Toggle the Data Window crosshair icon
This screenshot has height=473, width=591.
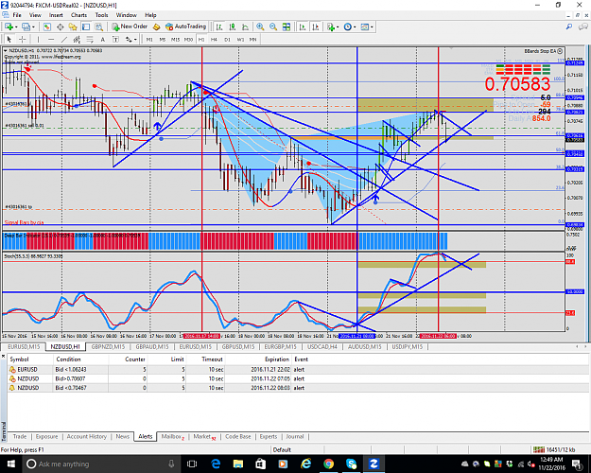pyautogui.click(x=60, y=26)
